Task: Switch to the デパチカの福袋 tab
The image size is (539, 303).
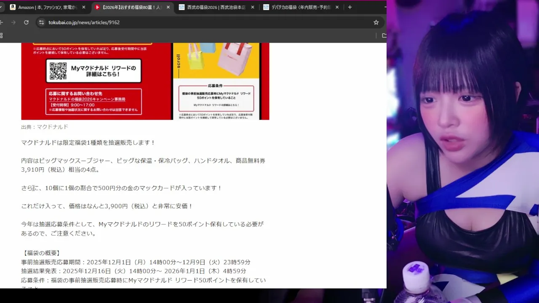Action: (x=301, y=7)
